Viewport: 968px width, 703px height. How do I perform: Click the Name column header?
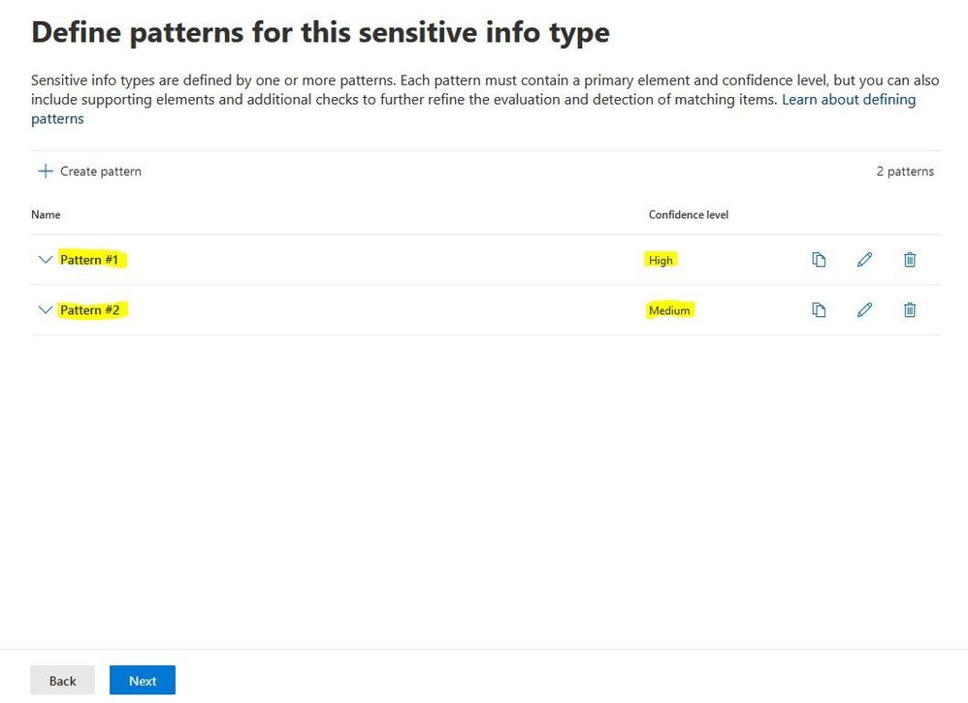pos(46,215)
